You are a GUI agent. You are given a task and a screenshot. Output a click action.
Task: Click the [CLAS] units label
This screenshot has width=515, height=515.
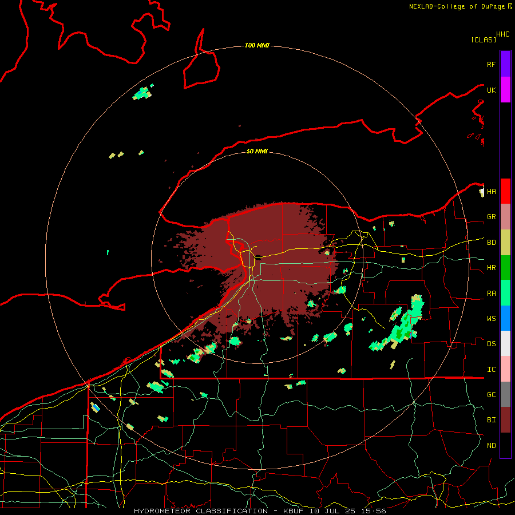pyautogui.click(x=484, y=40)
